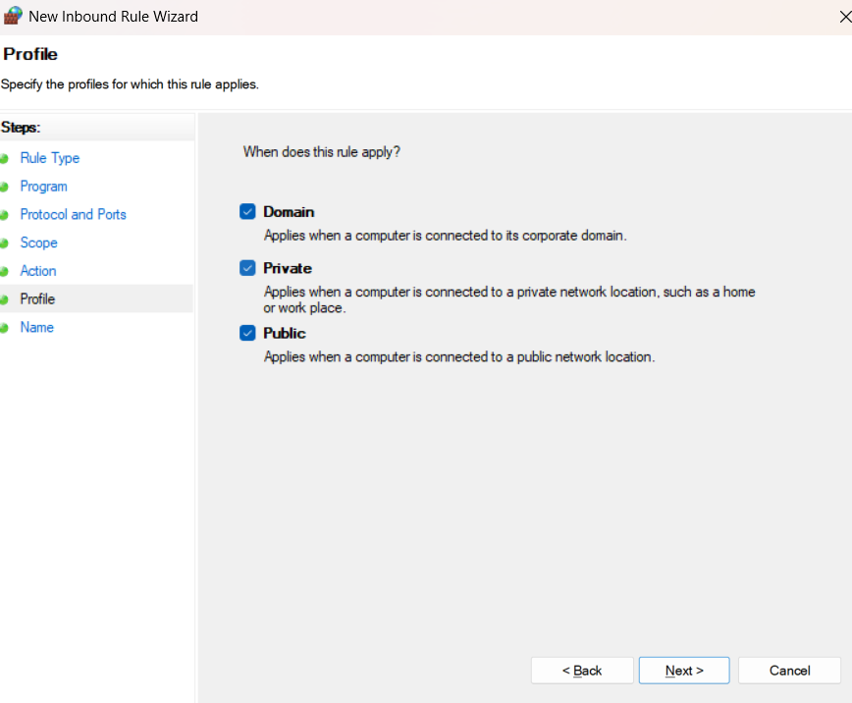Toggle the Private profile checkbox
The height and width of the screenshot is (703, 852).
[247, 268]
